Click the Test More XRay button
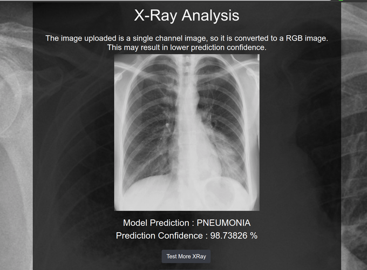This screenshot has width=367, height=270. point(187,256)
